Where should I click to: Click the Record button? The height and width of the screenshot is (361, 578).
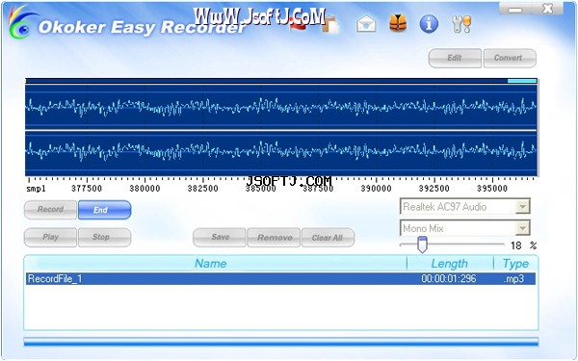click(x=50, y=210)
